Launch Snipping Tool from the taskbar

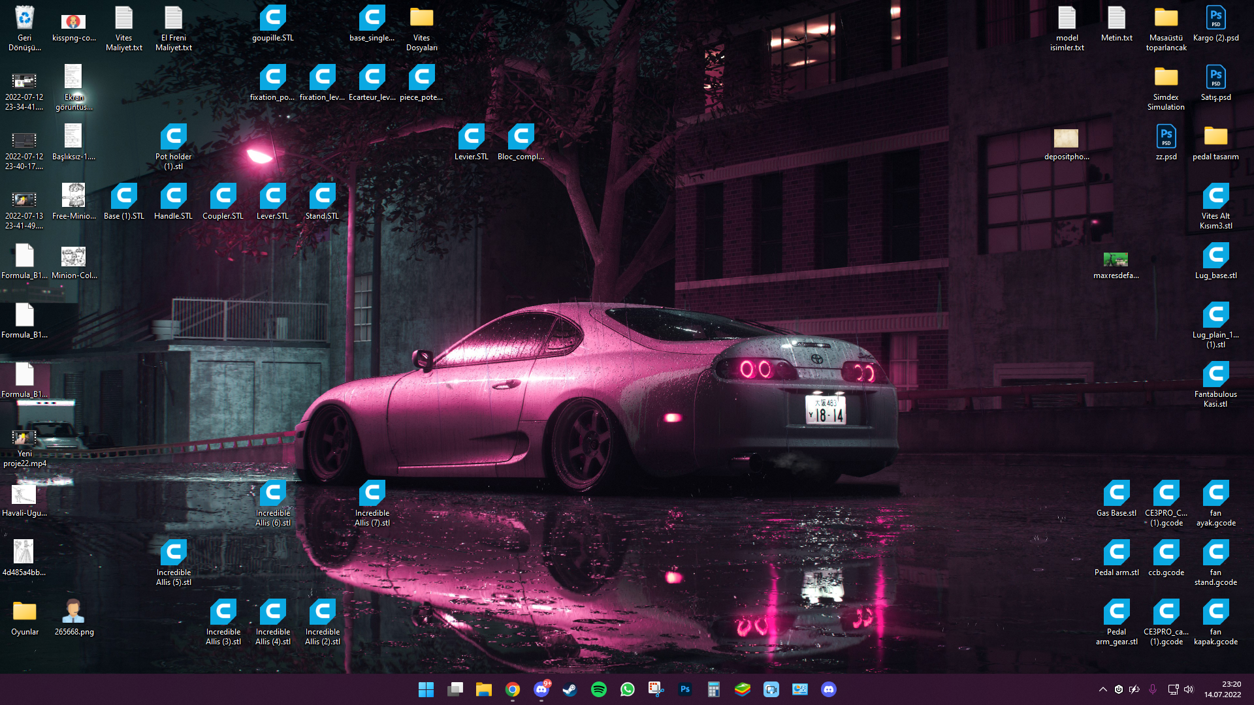pos(656,689)
